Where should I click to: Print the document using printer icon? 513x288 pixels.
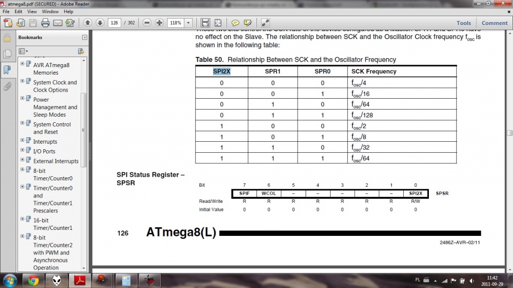pyautogui.click(x=45, y=23)
